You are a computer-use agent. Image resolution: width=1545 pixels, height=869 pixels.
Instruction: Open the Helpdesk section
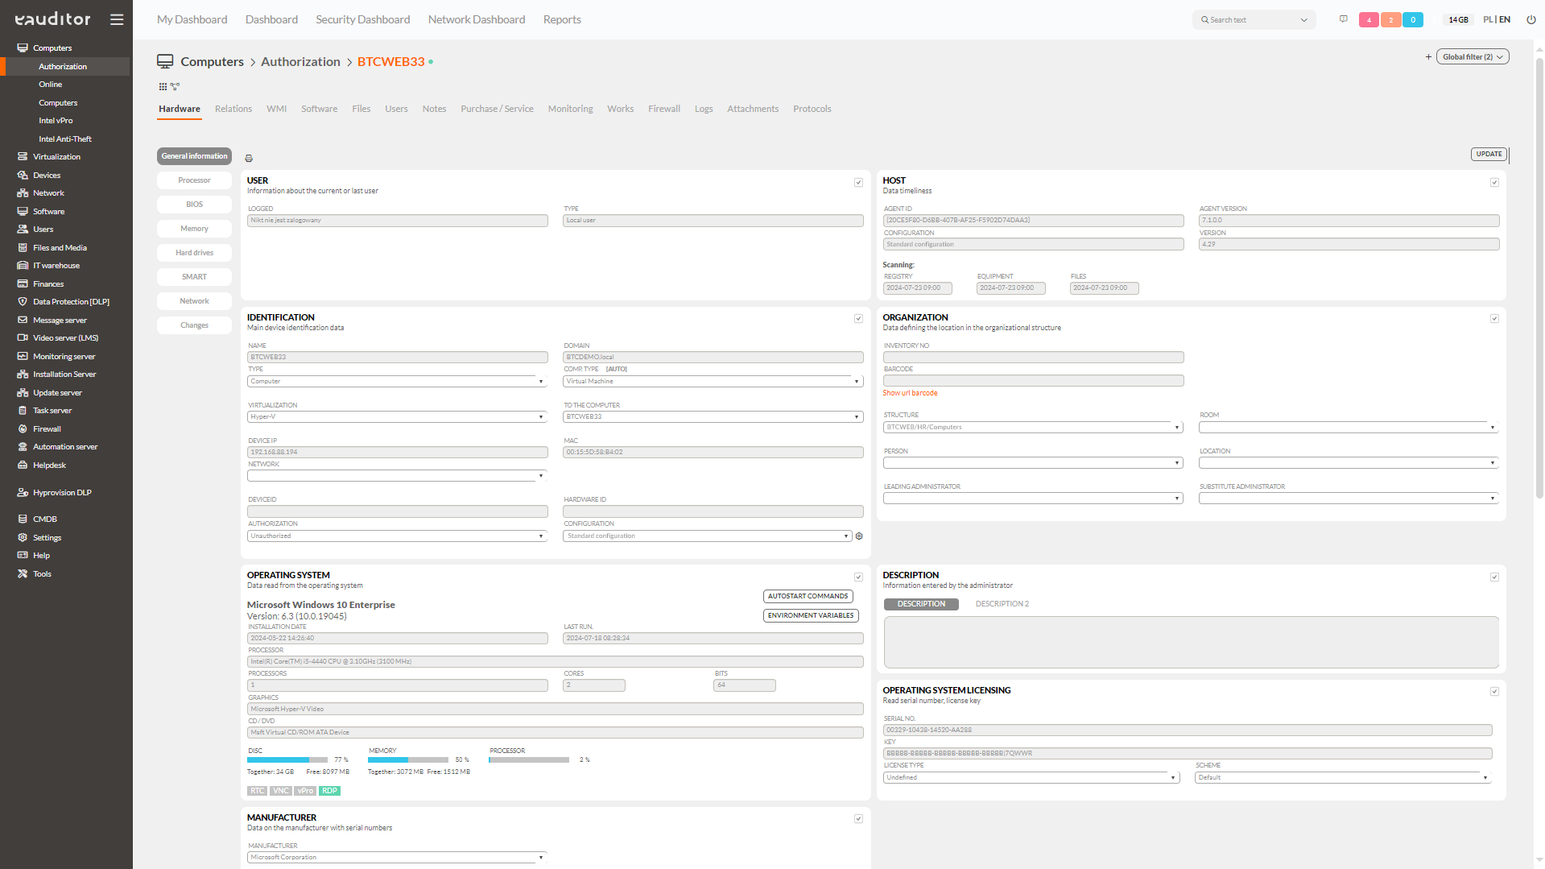[49, 466]
